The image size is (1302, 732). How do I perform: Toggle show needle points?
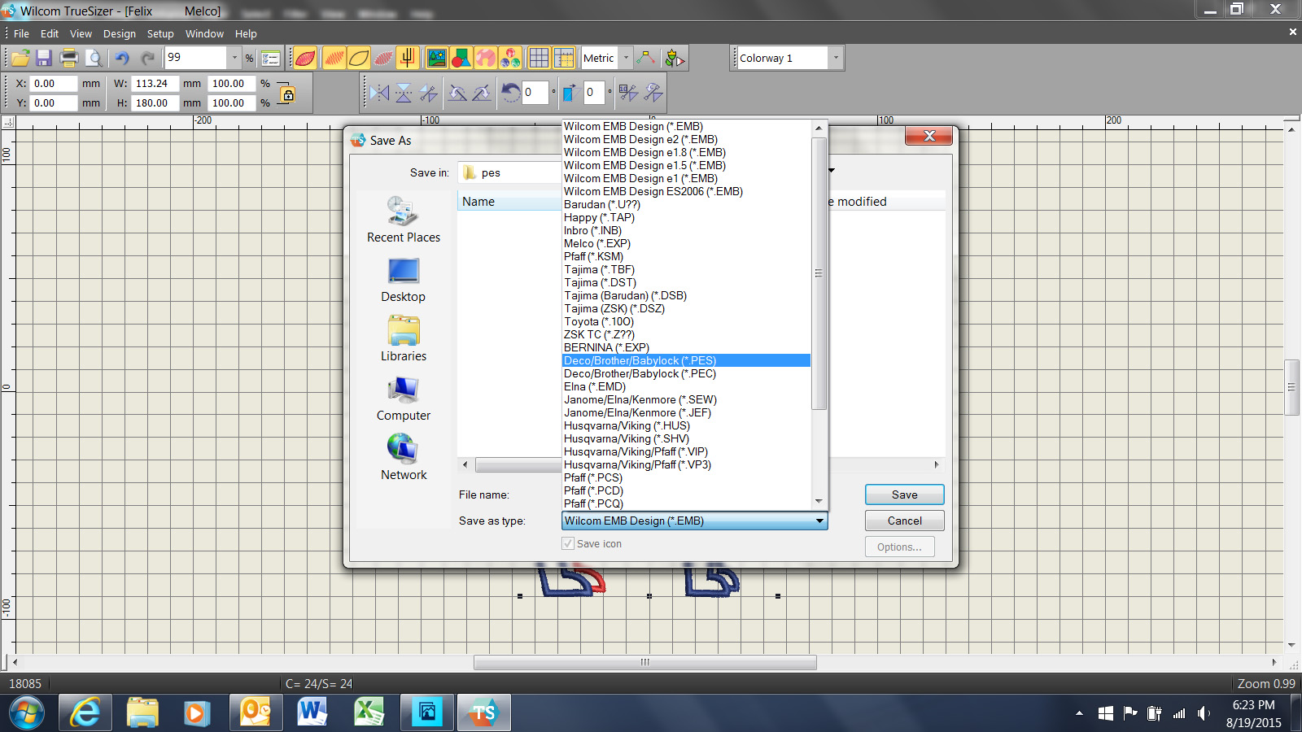(383, 58)
